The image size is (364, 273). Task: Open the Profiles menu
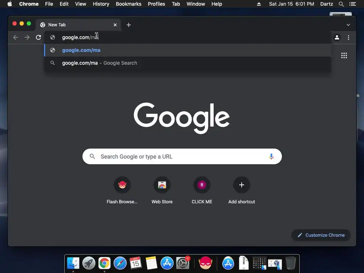156,4
